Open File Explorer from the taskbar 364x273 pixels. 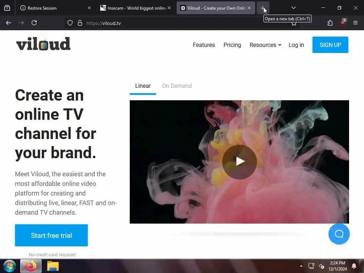(x=53, y=266)
